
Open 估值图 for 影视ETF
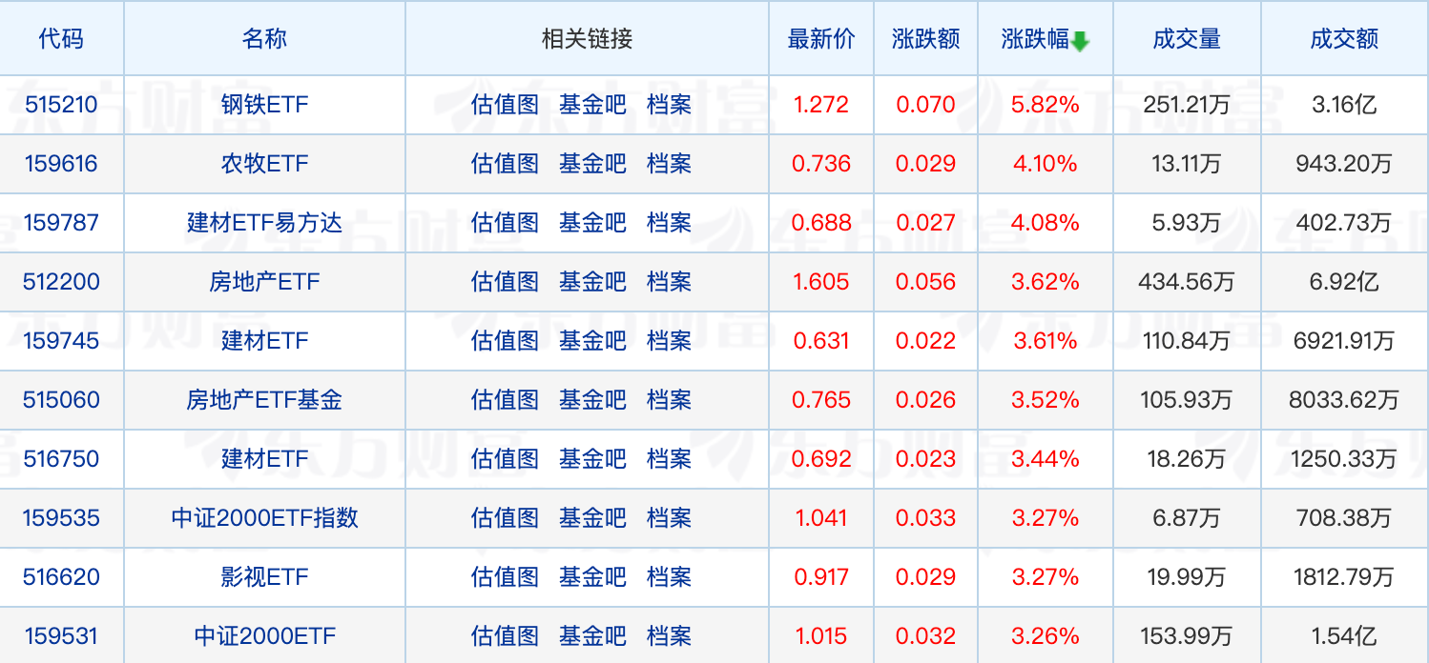pos(506,577)
